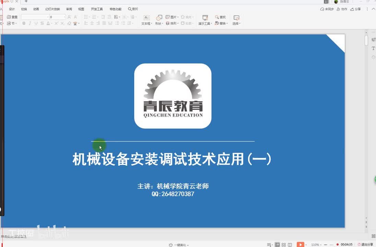Toggle superscript formatting

56,23
